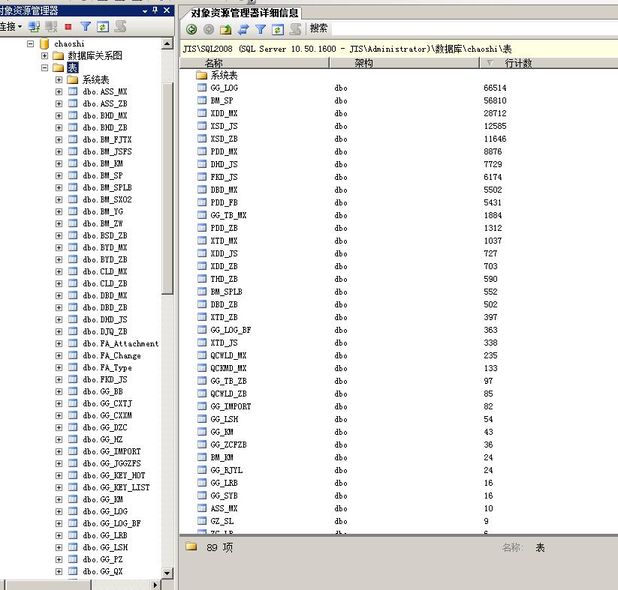Sort by the 架构 column header
618x590 pixels.
click(405, 63)
